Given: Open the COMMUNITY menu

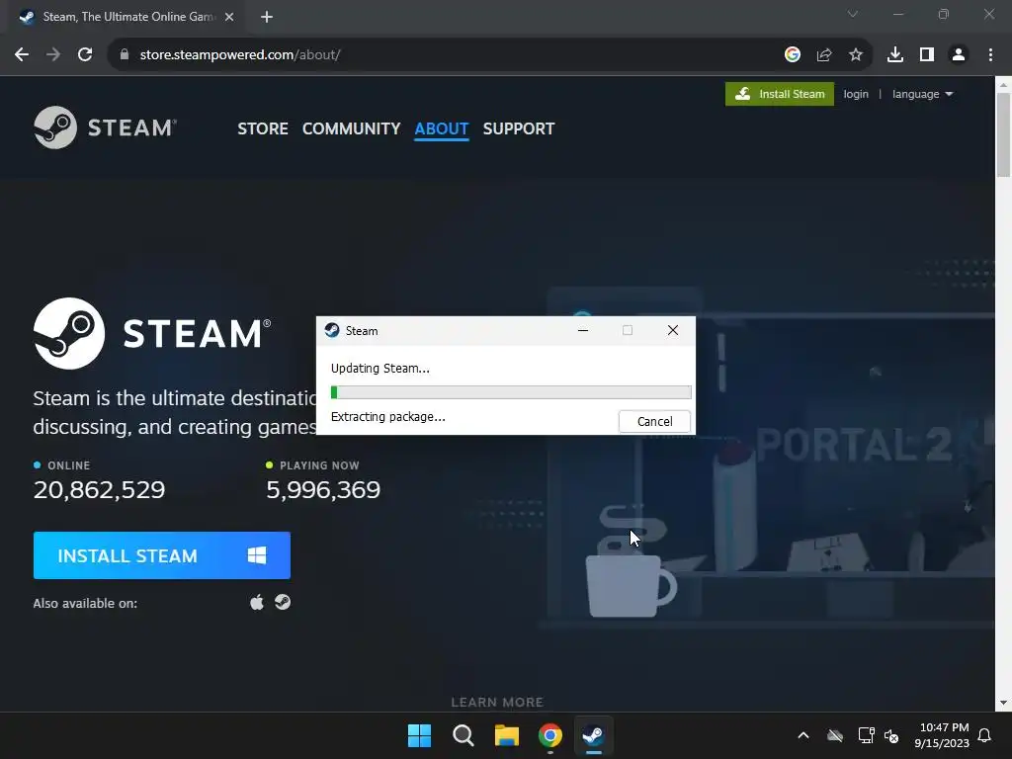Looking at the screenshot, I should point(351,128).
